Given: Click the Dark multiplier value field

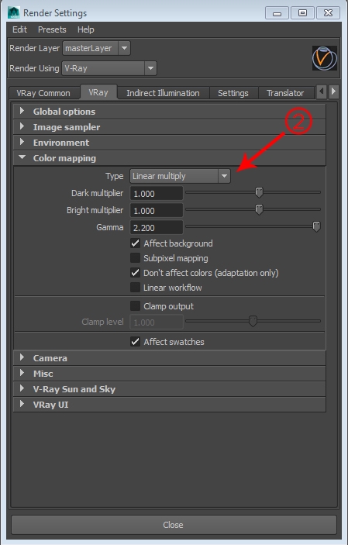Looking at the screenshot, I should (x=157, y=193).
